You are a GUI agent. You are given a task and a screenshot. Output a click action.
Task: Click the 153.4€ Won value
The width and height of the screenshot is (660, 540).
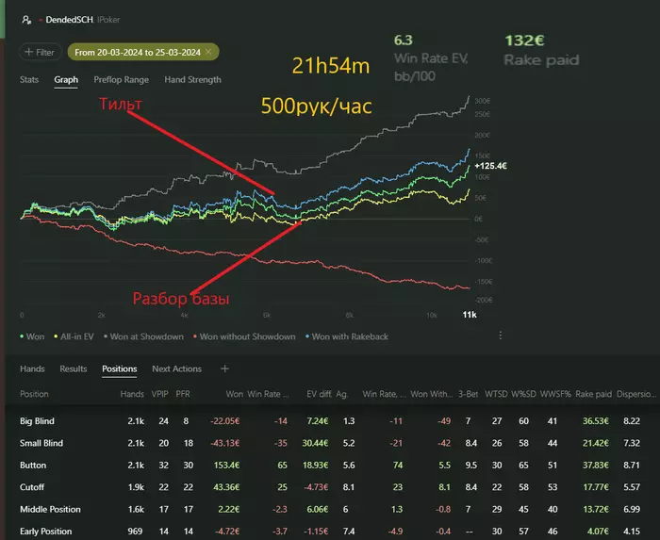tap(226, 466)
